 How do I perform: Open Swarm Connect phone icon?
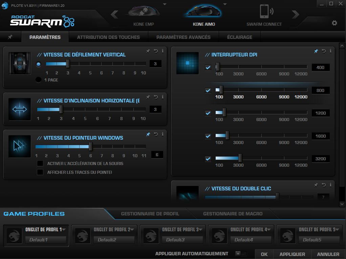266,11
